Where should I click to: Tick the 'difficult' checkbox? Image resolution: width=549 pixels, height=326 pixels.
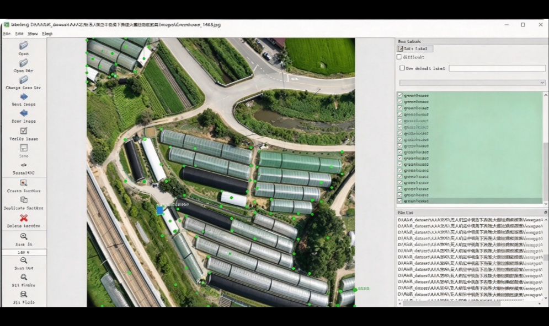399,57
